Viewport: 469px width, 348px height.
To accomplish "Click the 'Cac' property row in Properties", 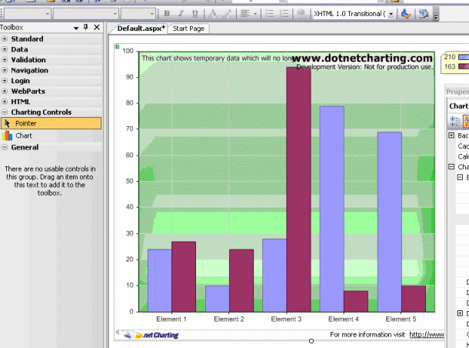I will [x=462, y=146].
